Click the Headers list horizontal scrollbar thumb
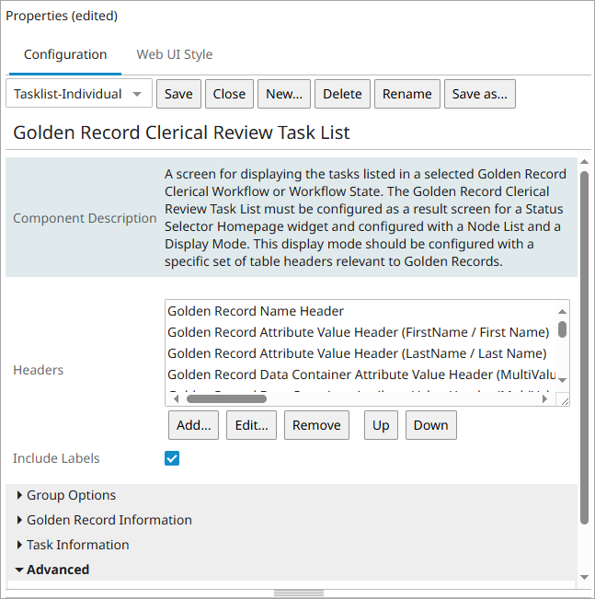This screenshot has width=595, height=599. [226, 398]
